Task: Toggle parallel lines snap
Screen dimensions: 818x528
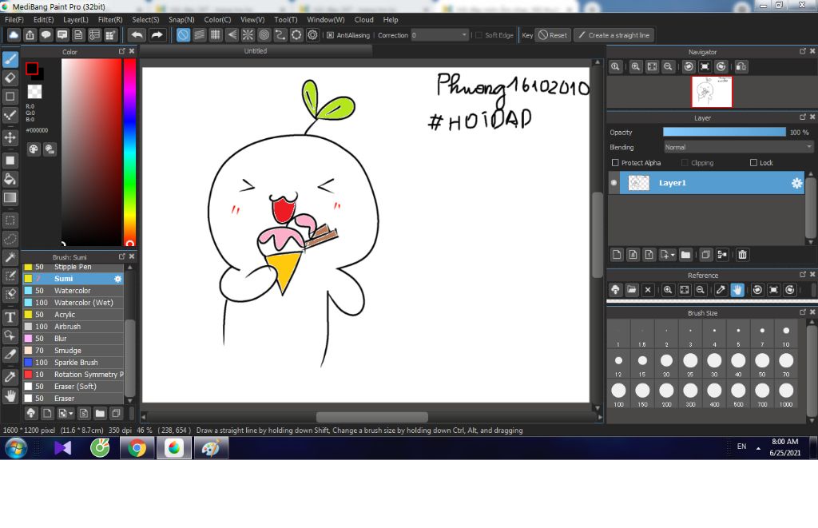Action: coord(199,35)
